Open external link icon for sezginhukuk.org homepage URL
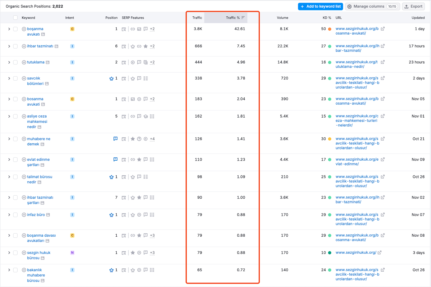Screen dimensions: 431x287 pos(380,253)
